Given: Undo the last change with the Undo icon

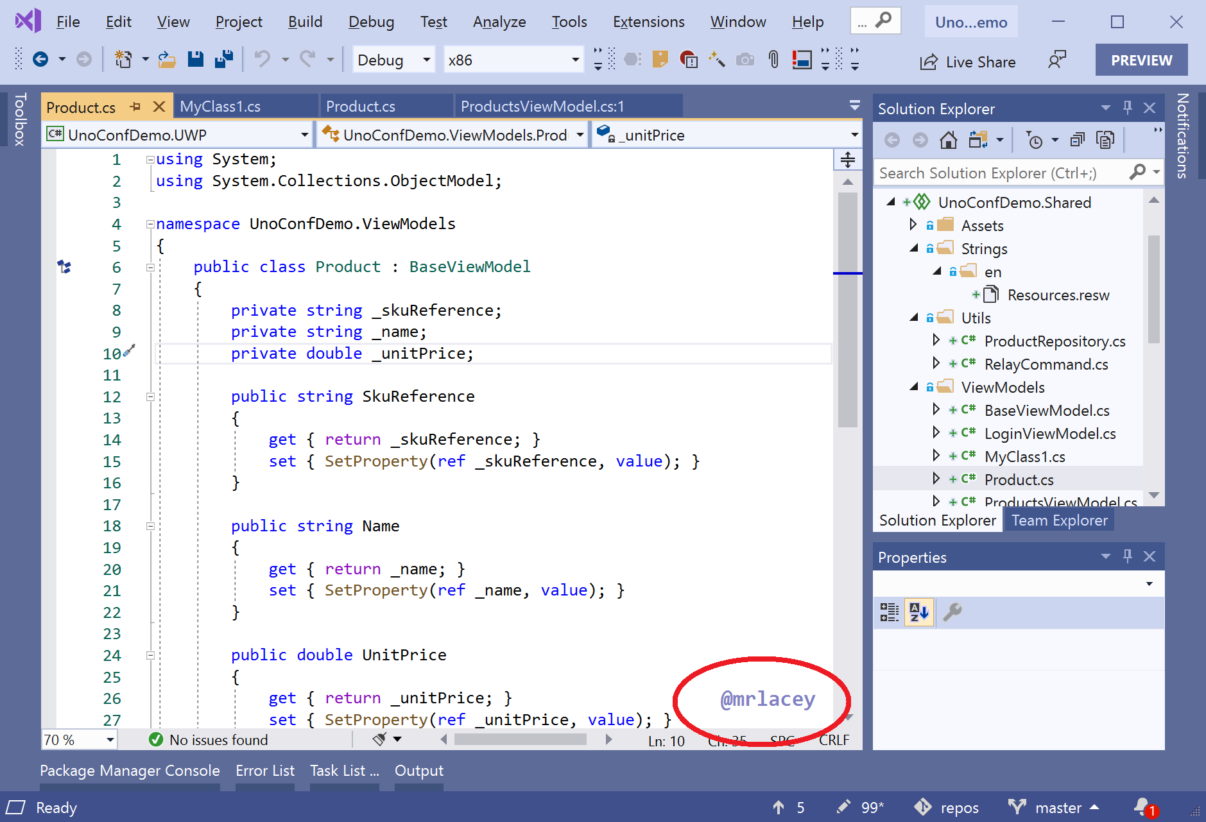Looking at the screenshot, I should coord(262,60).
